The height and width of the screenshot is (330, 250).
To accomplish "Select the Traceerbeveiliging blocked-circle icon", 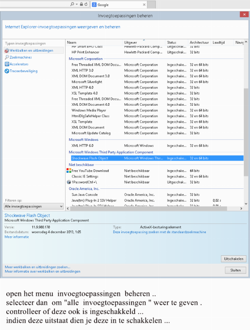I will click(7, 71).
